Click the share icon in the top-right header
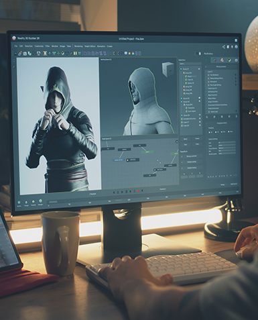Image resolution: width=258 pixels, height=320 pixels. pyautogui.click(x=224, y=47)
